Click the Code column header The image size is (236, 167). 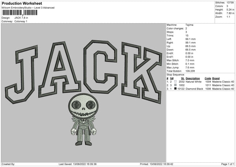(208, 78)
